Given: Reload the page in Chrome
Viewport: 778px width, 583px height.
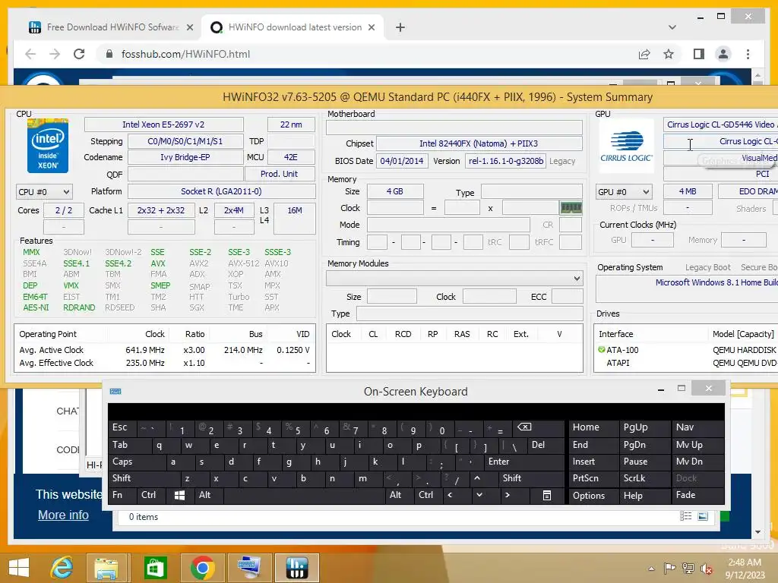Looking at the screenshot, I should 79,54.
